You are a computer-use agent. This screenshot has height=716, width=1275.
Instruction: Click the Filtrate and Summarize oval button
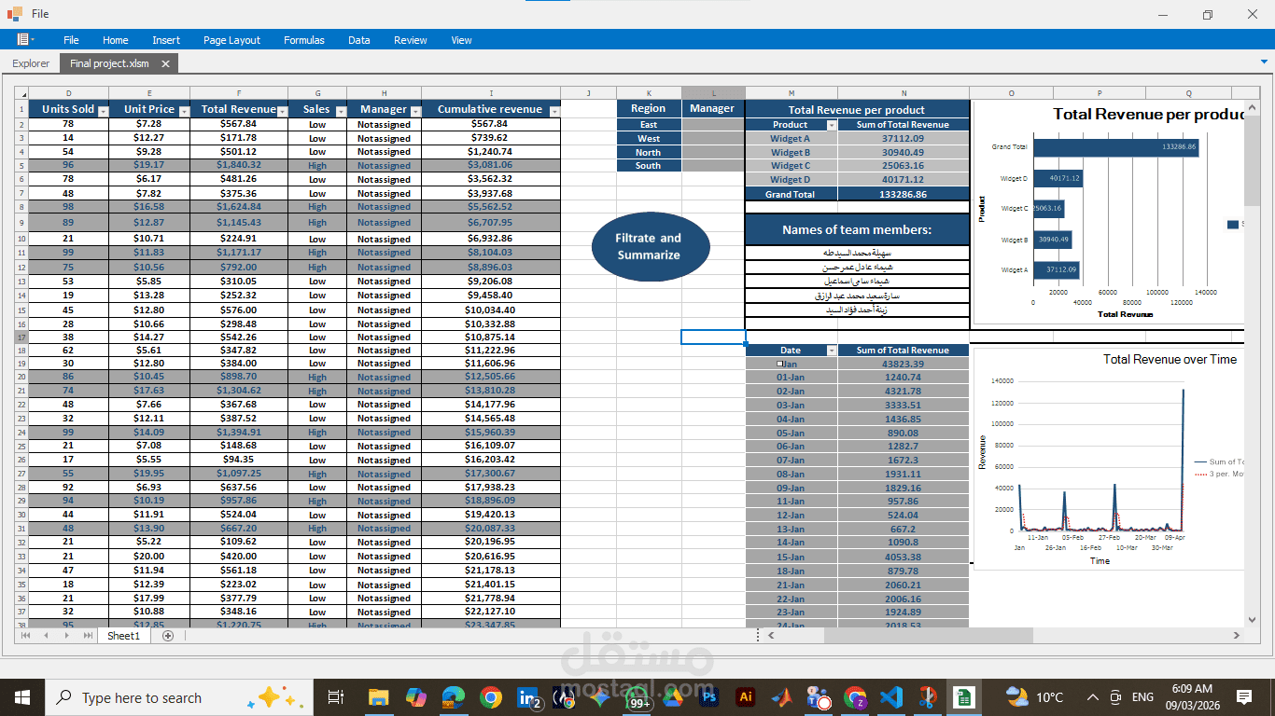pos(650,244)
